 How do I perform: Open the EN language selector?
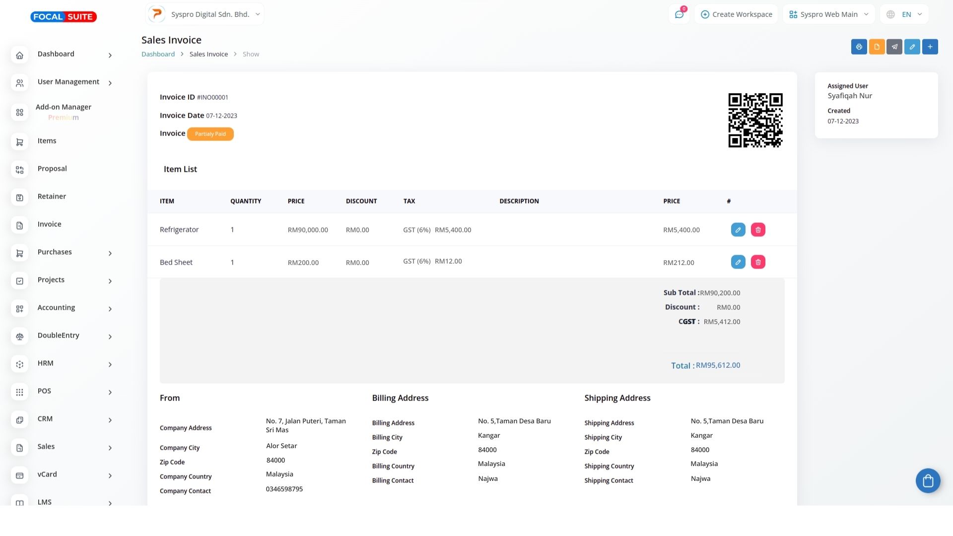tap(904, 14)
